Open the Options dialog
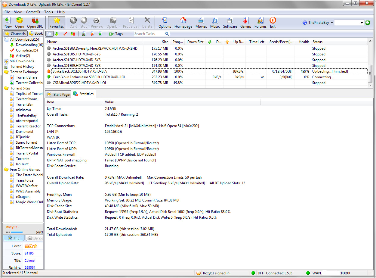Screen dimensions: 376x278 (x=165, y=23)
